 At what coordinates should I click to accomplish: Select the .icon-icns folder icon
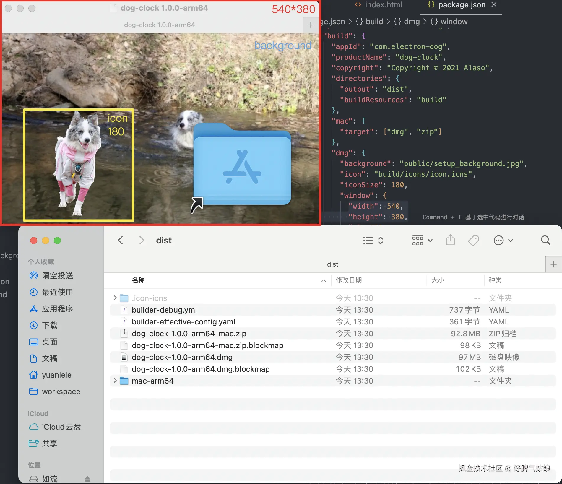[x=124, y=298]
